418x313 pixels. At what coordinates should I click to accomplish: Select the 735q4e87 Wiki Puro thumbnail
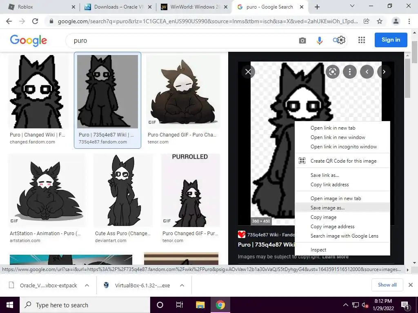tap(107, 92)
